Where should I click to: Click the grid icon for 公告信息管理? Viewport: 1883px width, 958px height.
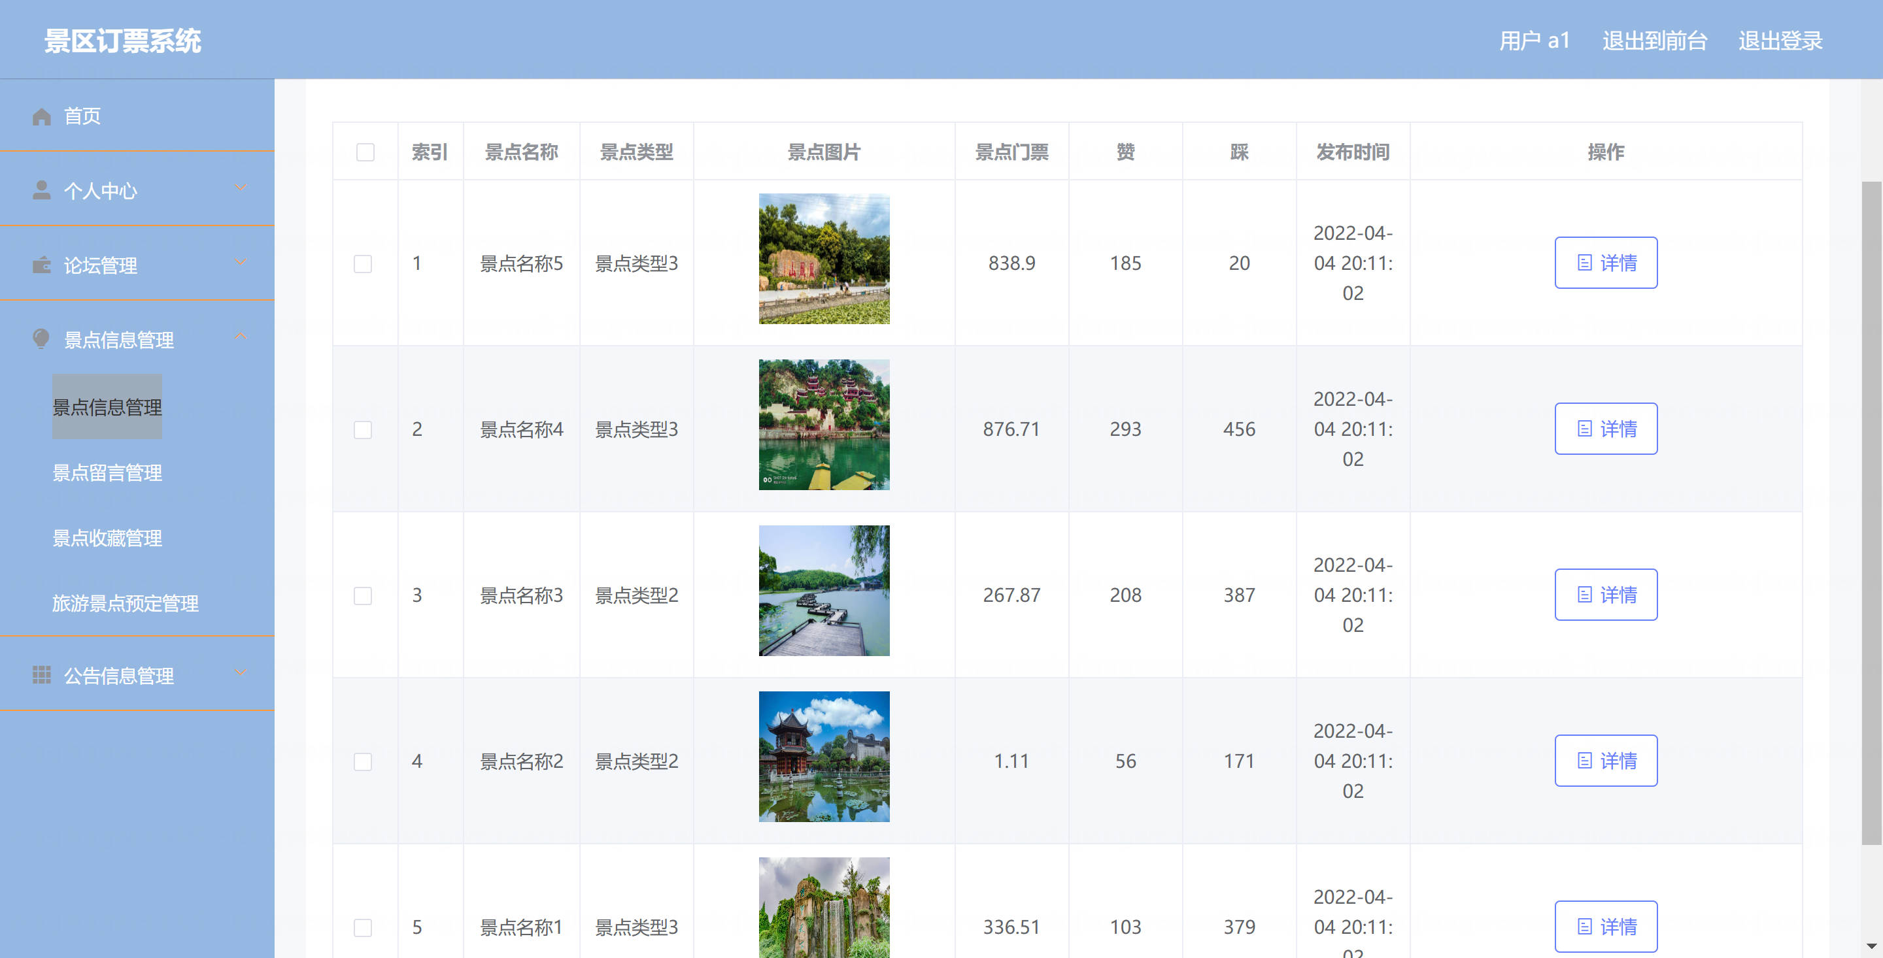coord(42,674)
